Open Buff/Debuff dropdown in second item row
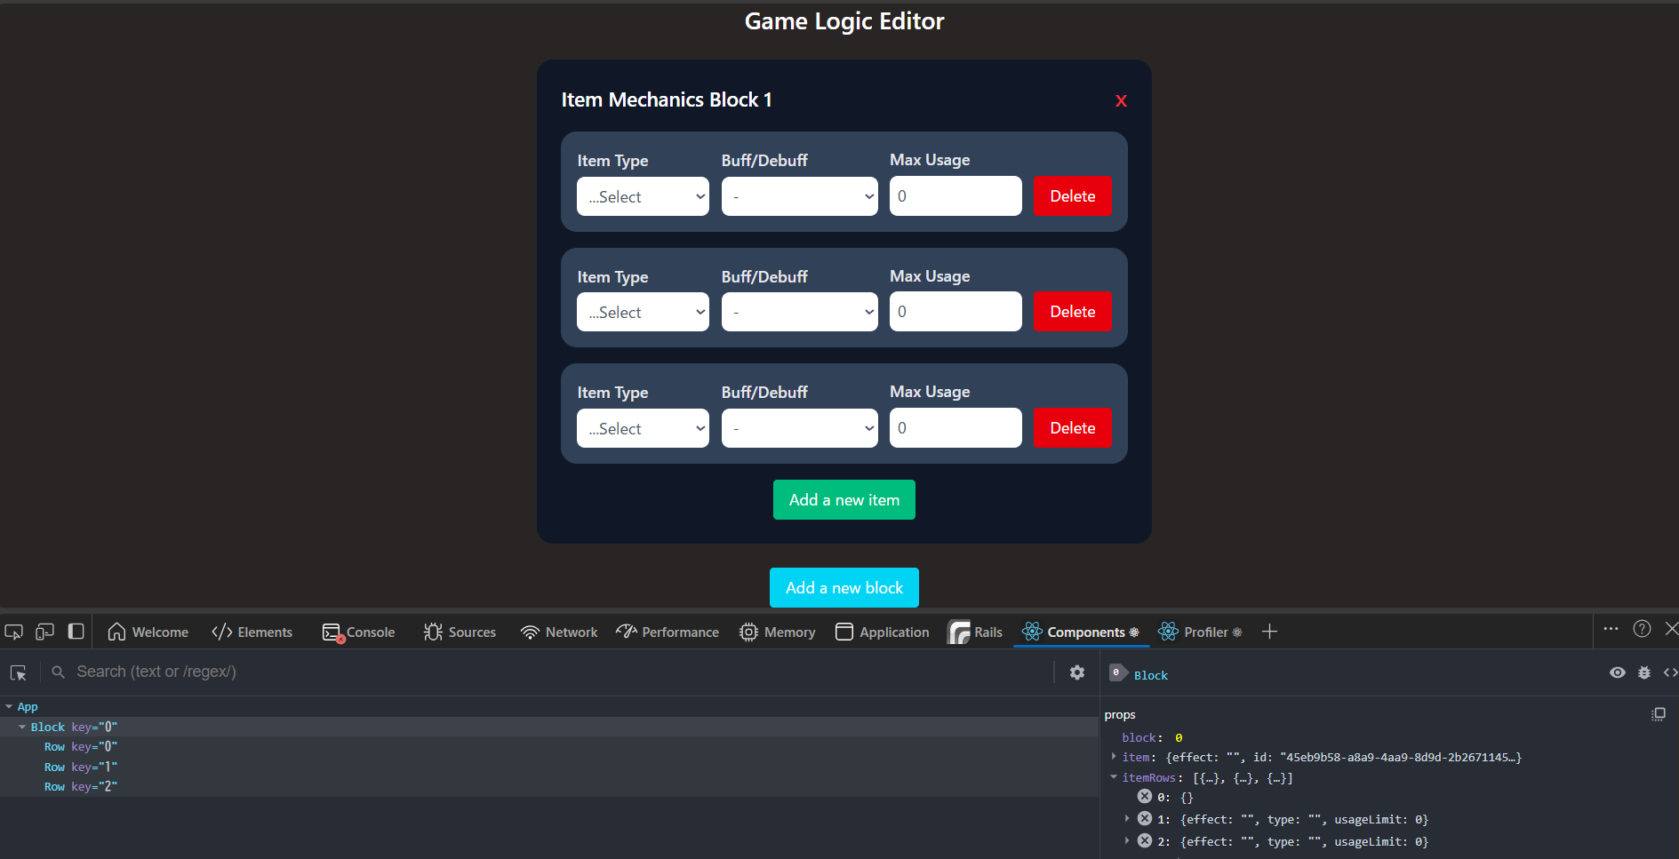 (799, 312)
